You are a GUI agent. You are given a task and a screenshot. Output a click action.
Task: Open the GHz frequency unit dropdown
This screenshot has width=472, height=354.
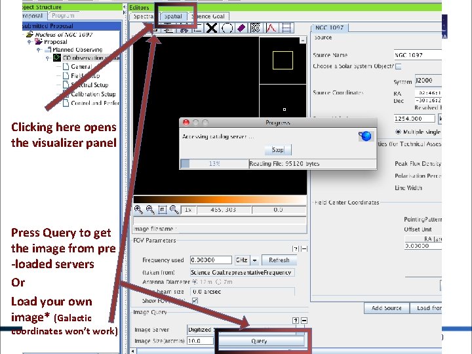point(254,260)
